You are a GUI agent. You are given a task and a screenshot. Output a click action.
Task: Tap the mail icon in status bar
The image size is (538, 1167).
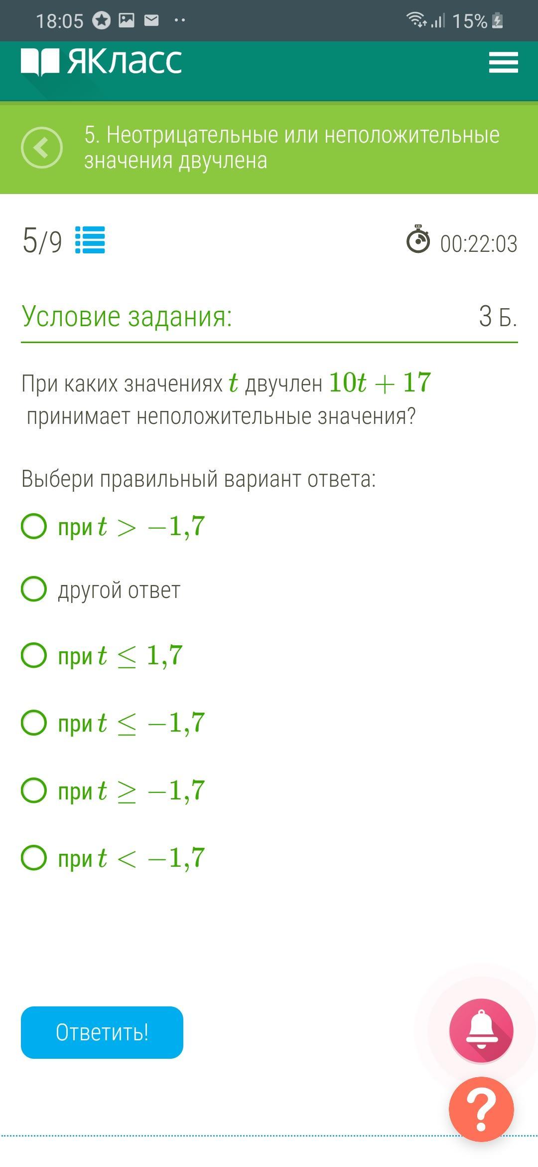151,20
